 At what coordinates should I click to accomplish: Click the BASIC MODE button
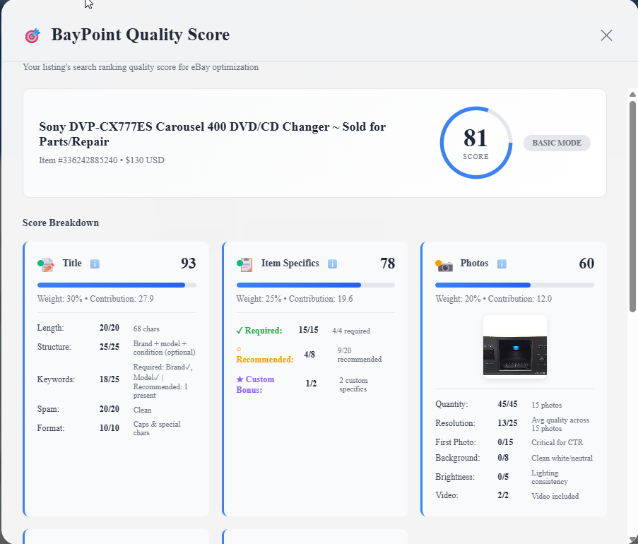pyautogui.click(x=557, y=143)
